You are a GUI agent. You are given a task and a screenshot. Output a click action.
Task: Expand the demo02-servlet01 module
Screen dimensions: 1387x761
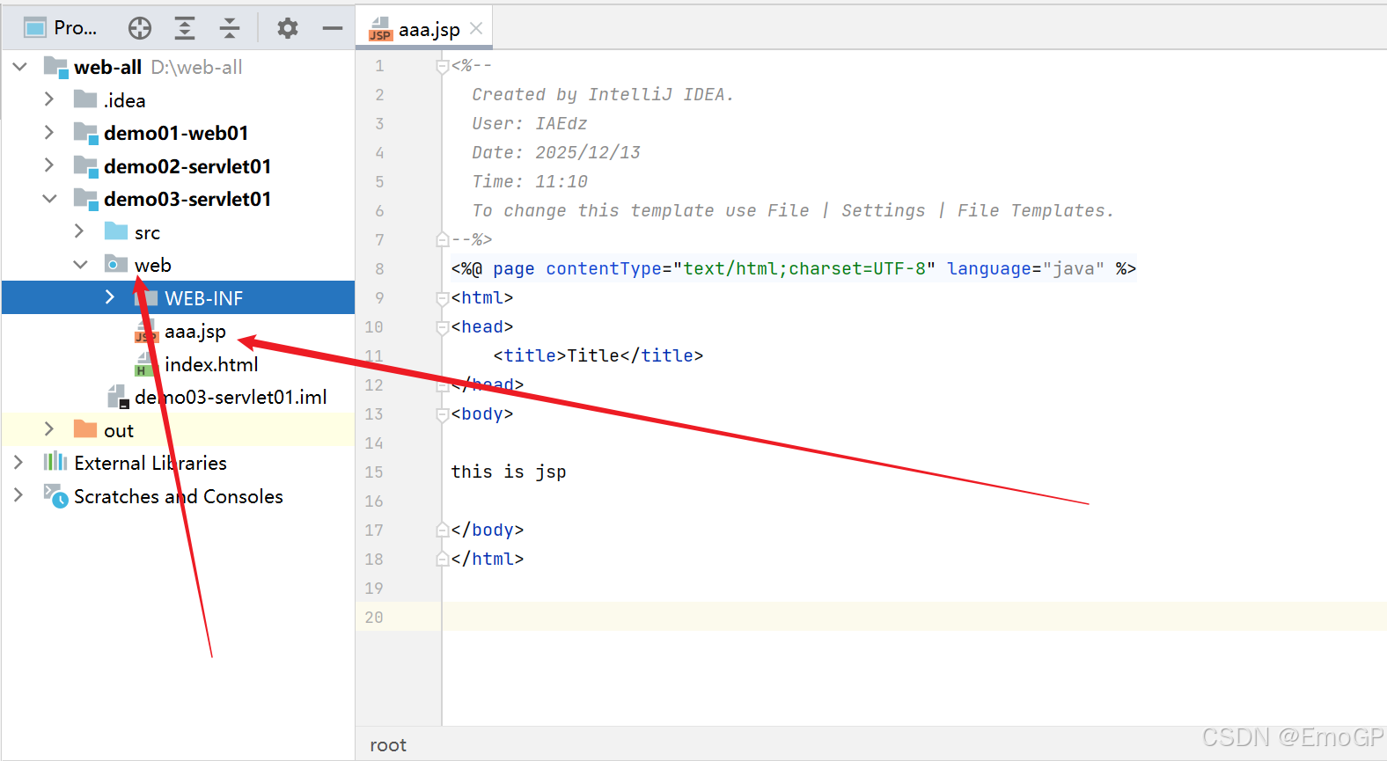click(x=49, y=165)
